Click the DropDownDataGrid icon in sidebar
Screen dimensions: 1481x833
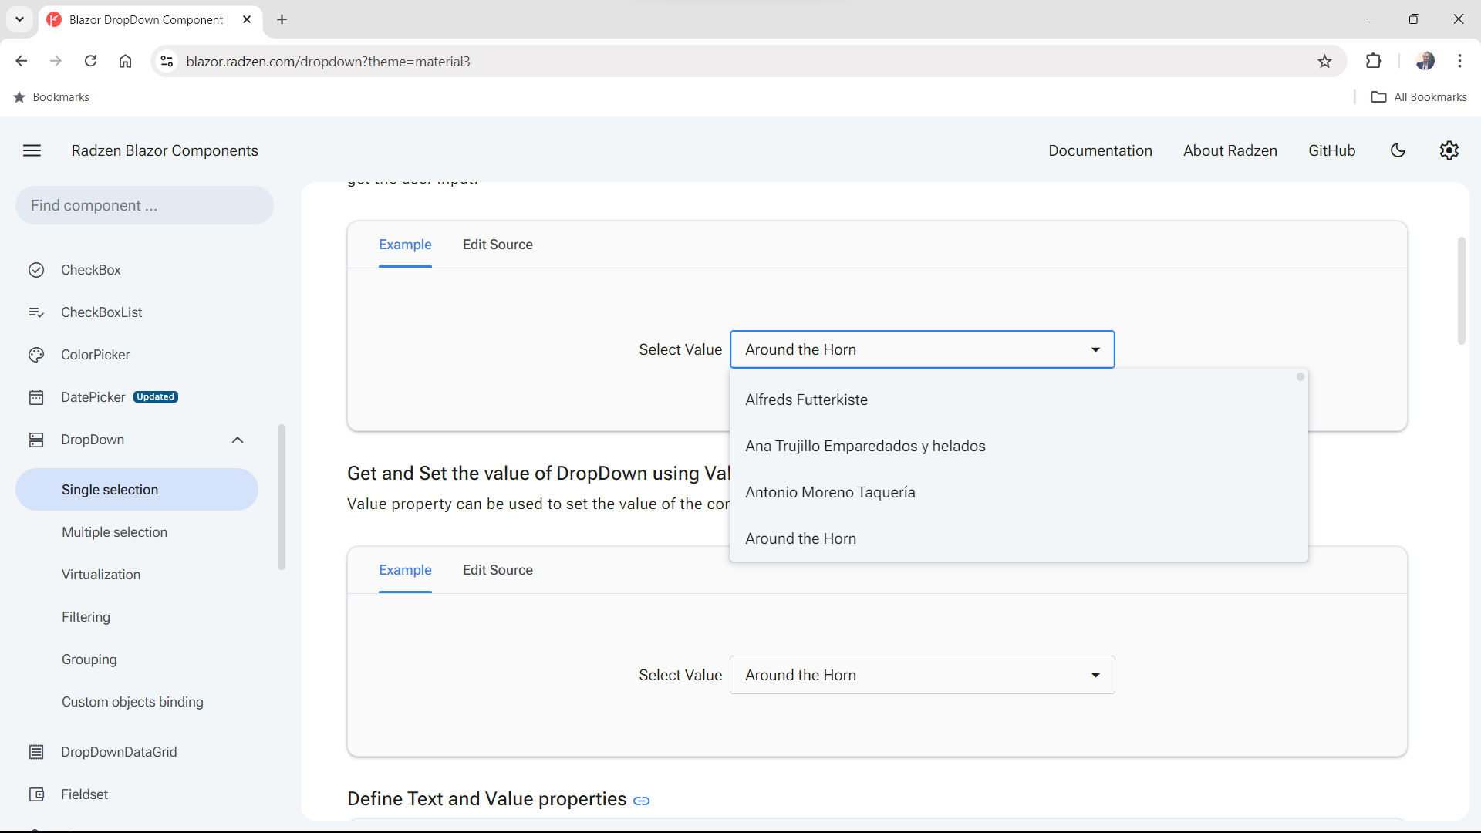[36, 751]
